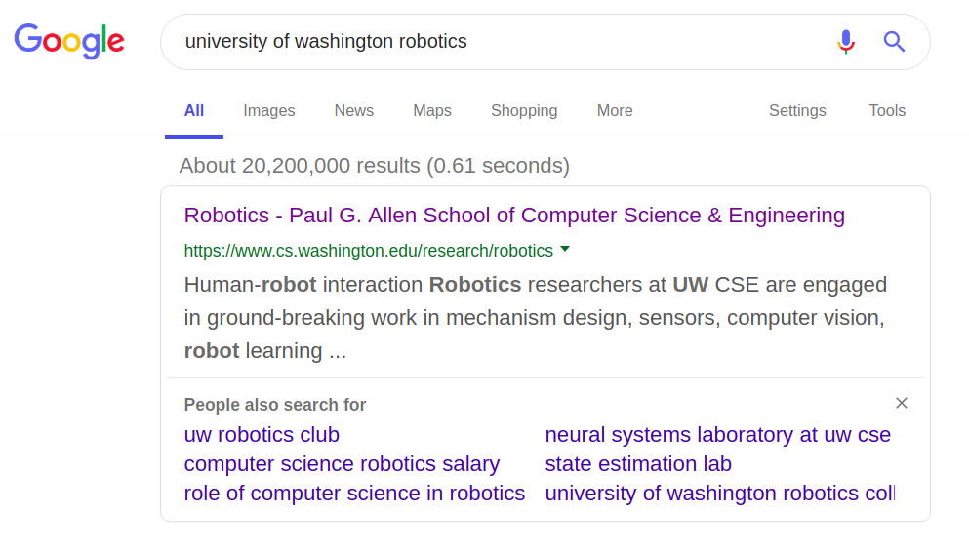Expand the green arrow beside the result URL
Image resolution: width=969 pixels, height=554 pixels.
pos(565,250)
